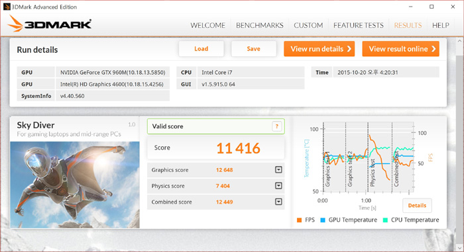The image size is (464, 252).
Task: Open the chart Details button
Action: [x=417, y=206]
